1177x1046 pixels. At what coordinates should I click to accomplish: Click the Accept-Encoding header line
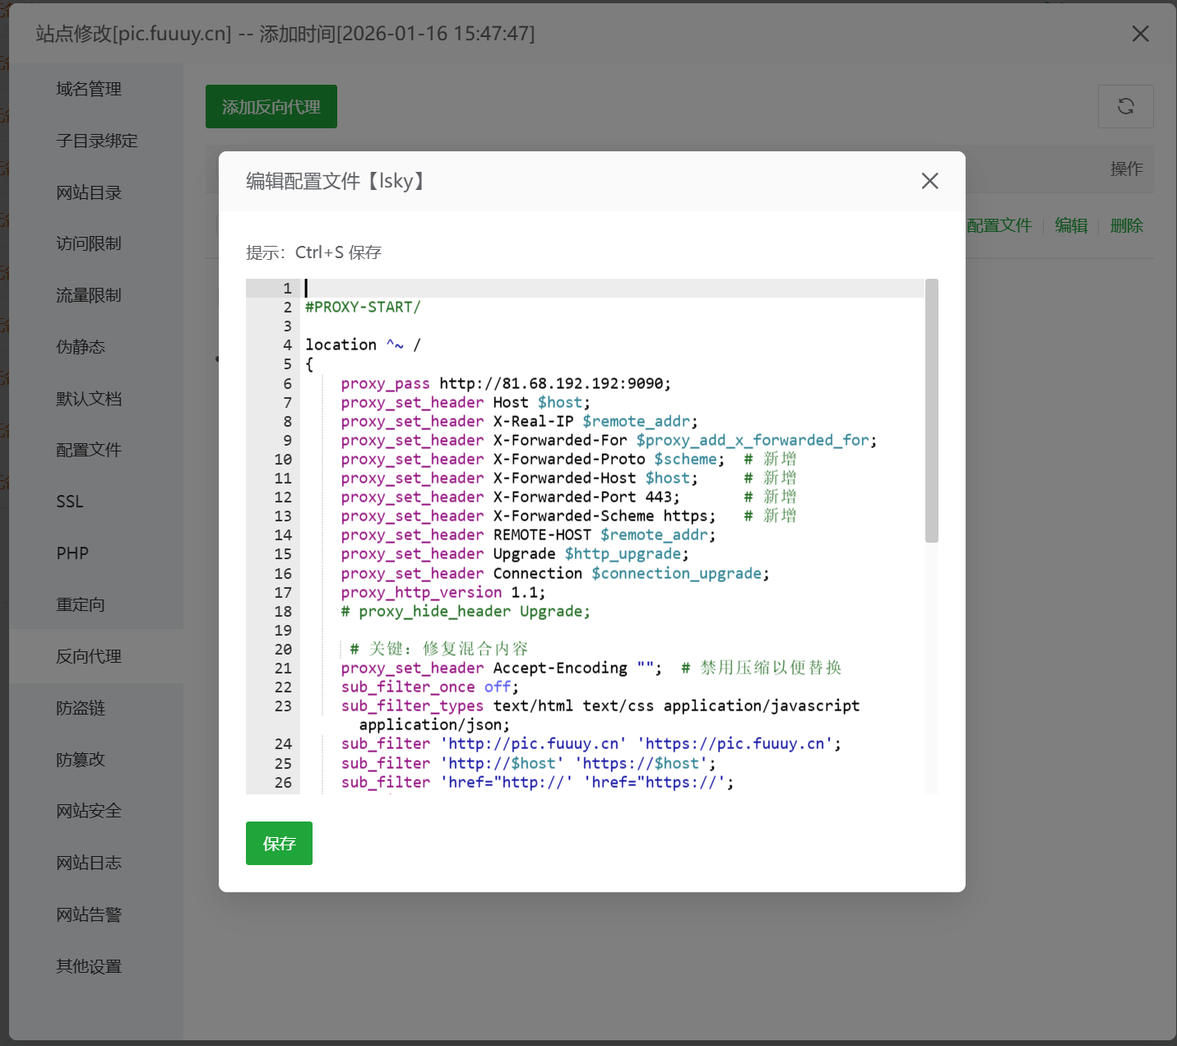pos(591,668)
